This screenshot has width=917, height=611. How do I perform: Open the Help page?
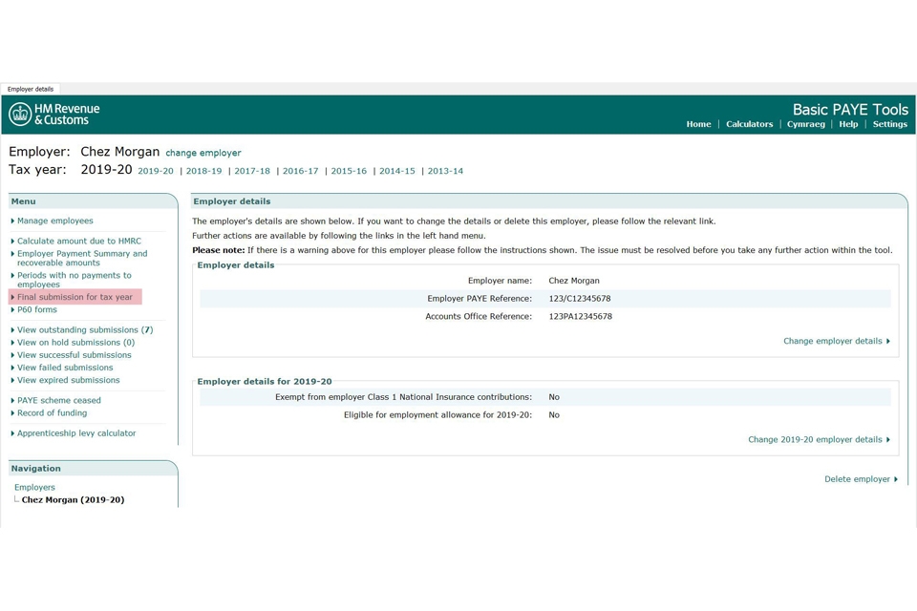click(x=848, y=124)
